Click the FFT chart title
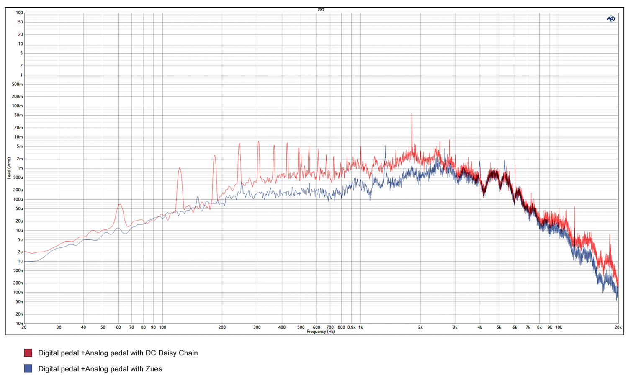The width and height of the screenshot is (628, 386). (321, 10)
